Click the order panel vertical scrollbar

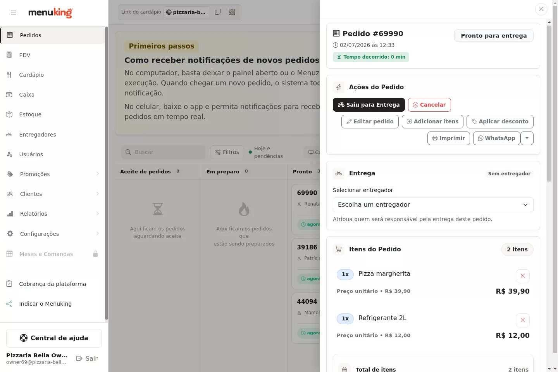tap(549, 104)
